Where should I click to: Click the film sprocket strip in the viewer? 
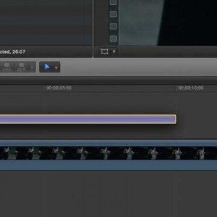coord(113,22)
